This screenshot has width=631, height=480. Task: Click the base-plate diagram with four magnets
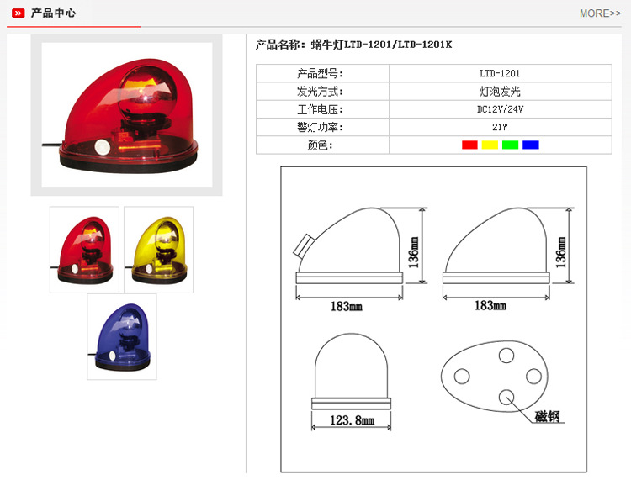coord(495,377)
